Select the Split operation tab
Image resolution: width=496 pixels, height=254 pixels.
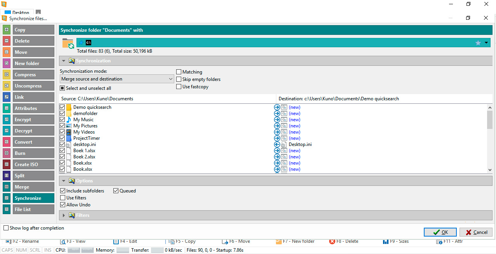(x=34, y=176)
